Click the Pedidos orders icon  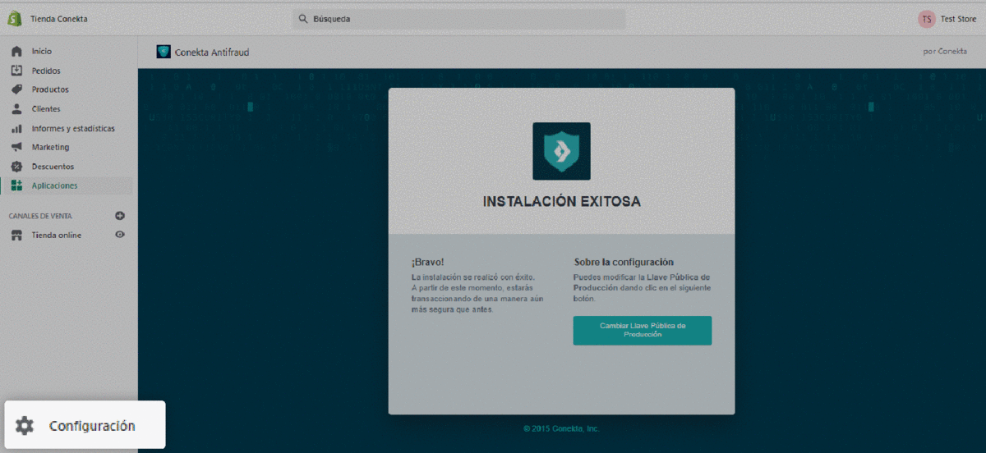[16, 71]
